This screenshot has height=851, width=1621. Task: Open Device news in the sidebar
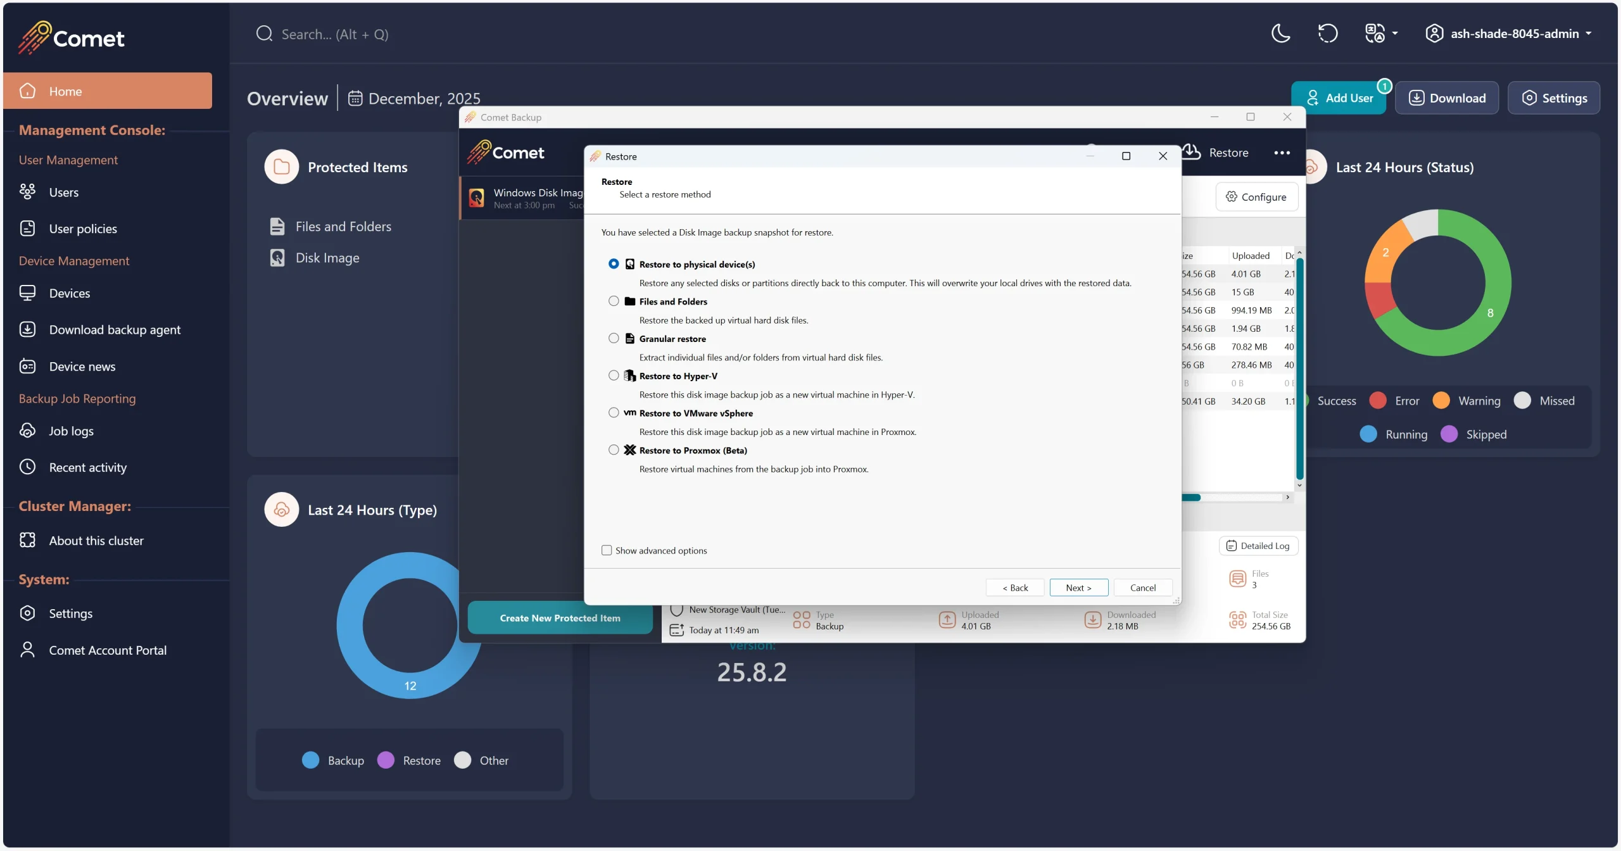(82, 366)
